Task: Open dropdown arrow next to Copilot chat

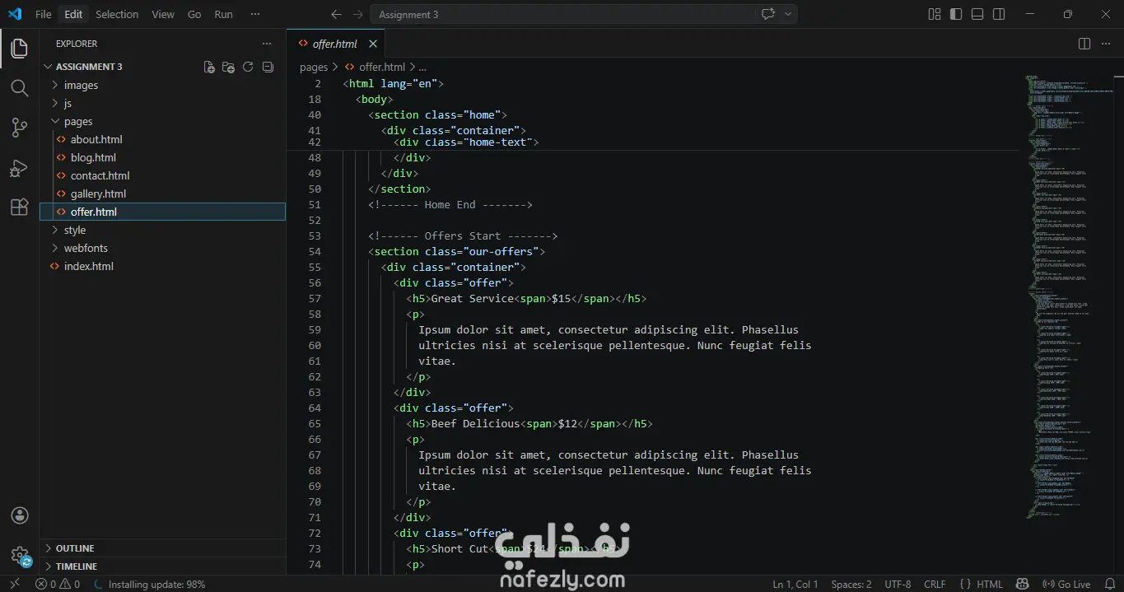Action: (788, 14)
